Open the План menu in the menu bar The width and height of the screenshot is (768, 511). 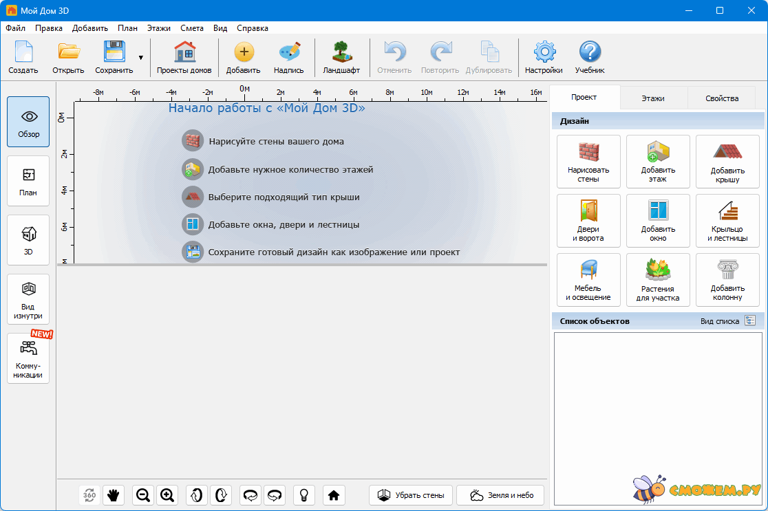(x=127, y=28)
